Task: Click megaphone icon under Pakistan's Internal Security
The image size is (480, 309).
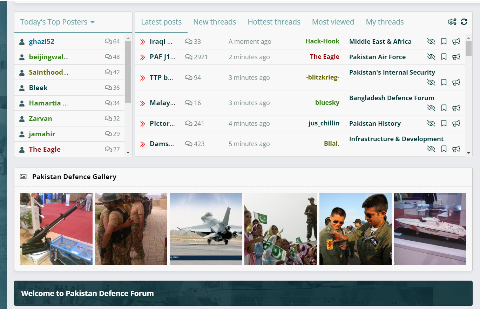Action: coord(456,82)
